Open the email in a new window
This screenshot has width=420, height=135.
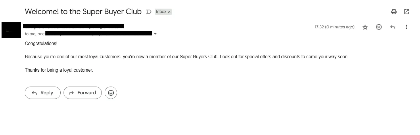(406, 12)
